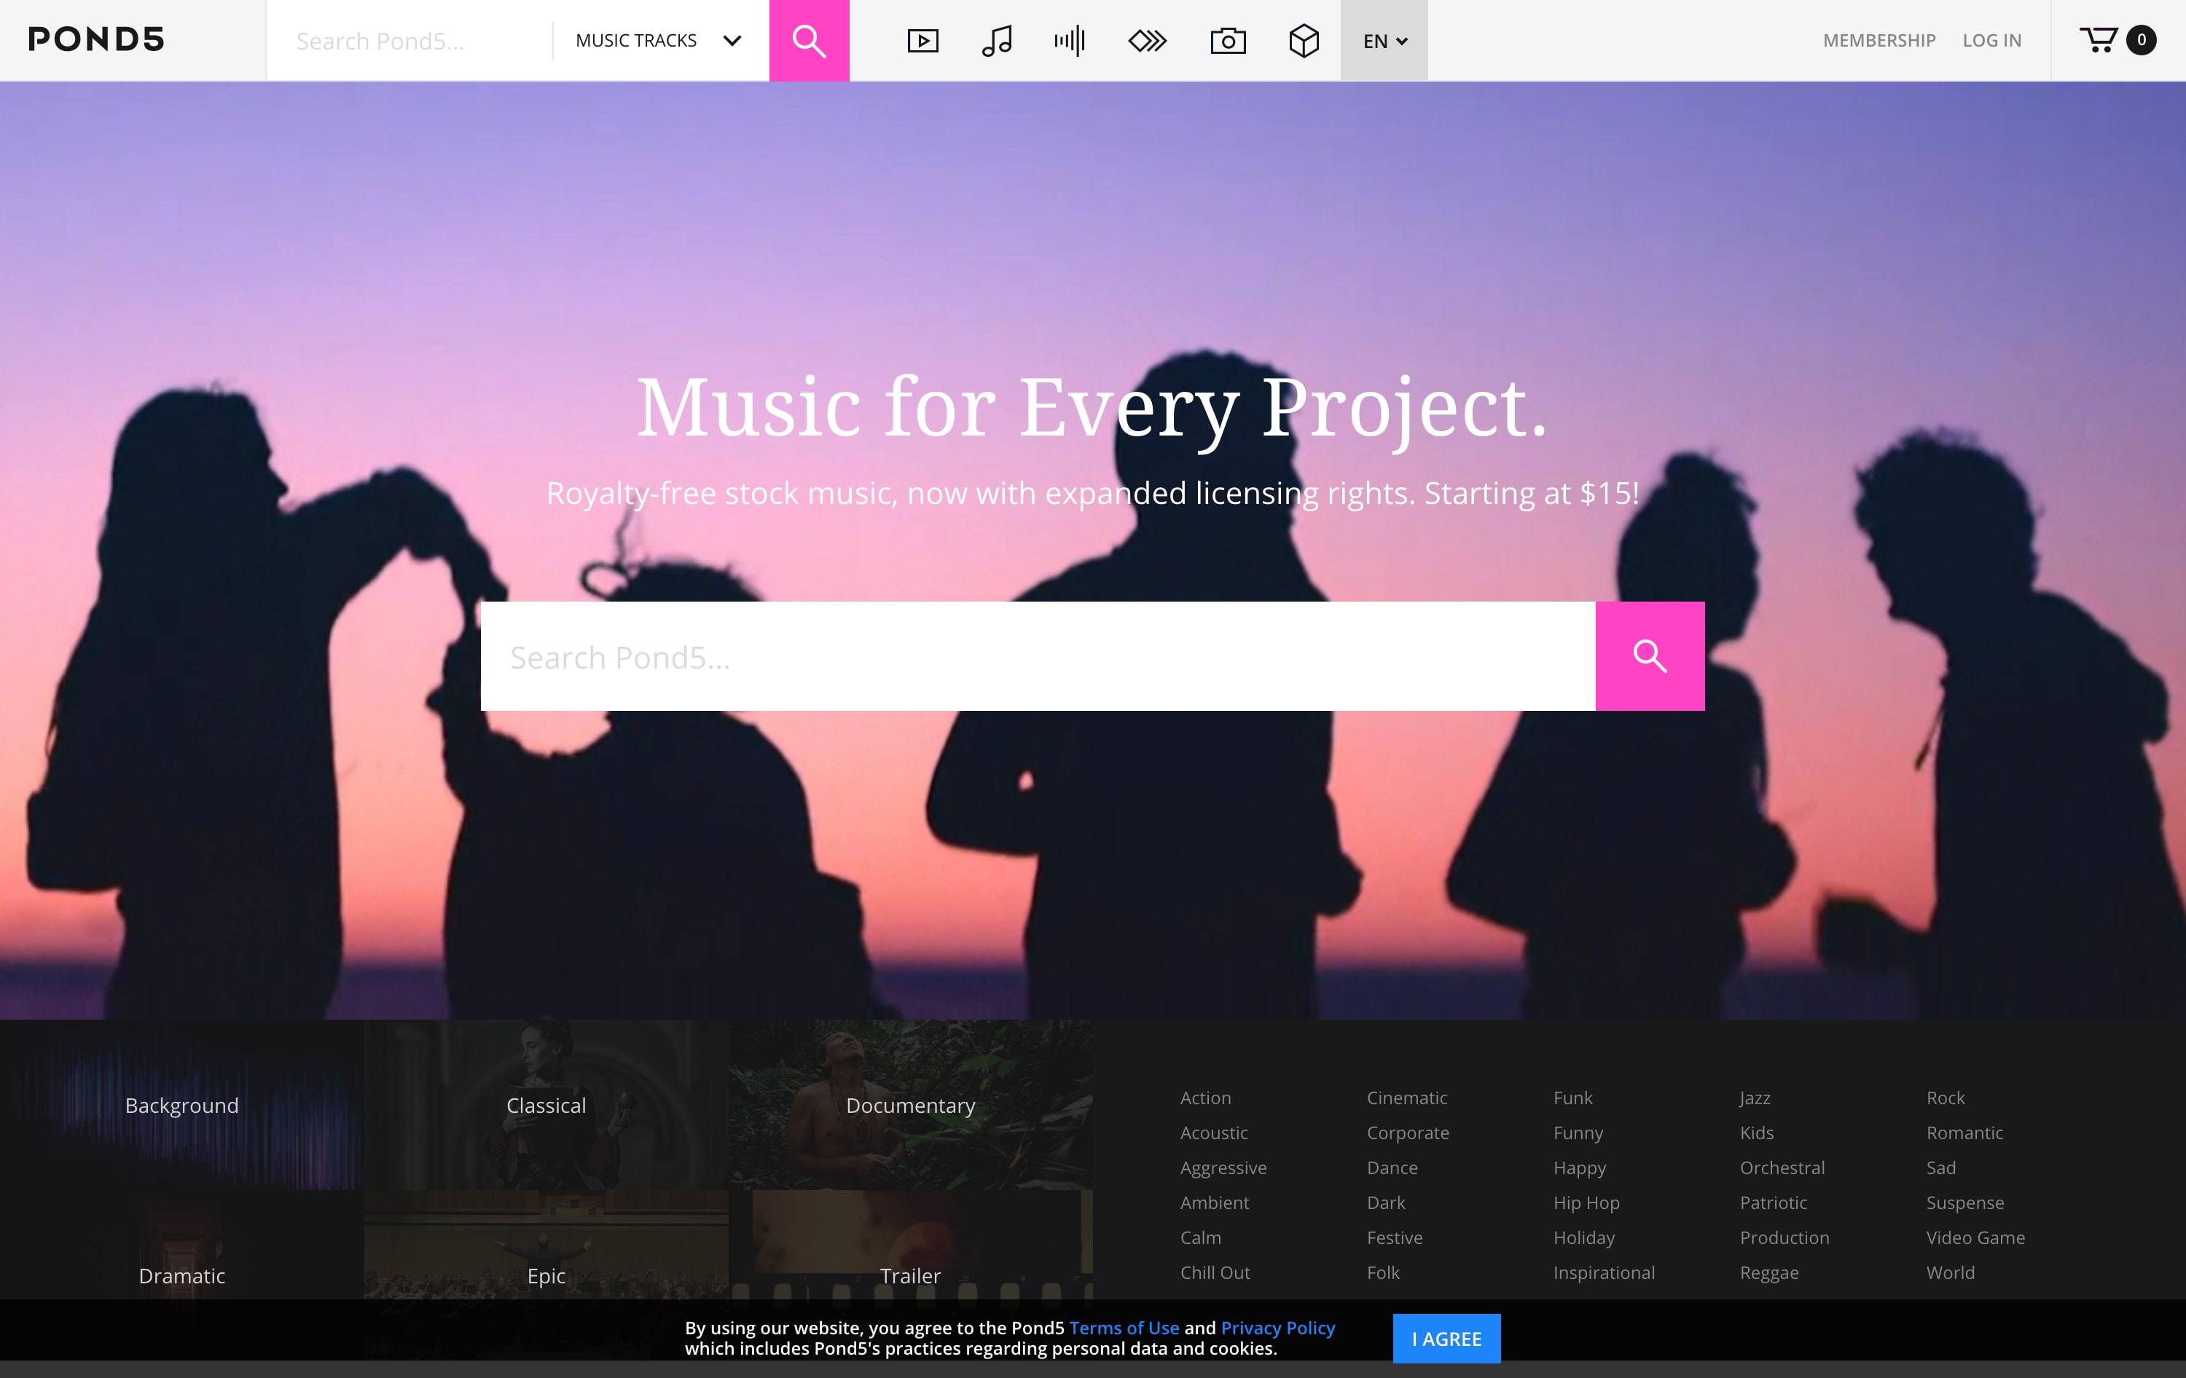Screen dimensions: 2186x1378
Task: Click the Log In link
Action: [x=1991, y=41]
